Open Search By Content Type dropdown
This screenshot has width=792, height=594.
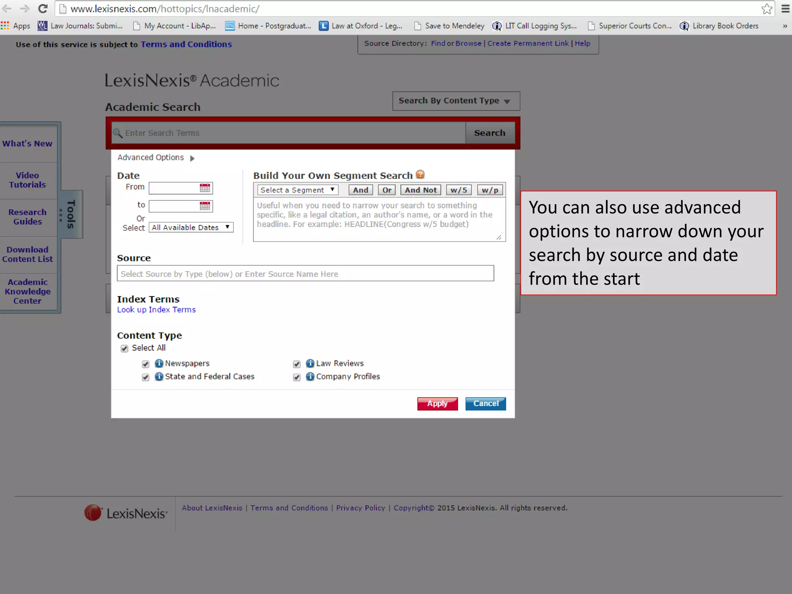(x=456, y=101)
